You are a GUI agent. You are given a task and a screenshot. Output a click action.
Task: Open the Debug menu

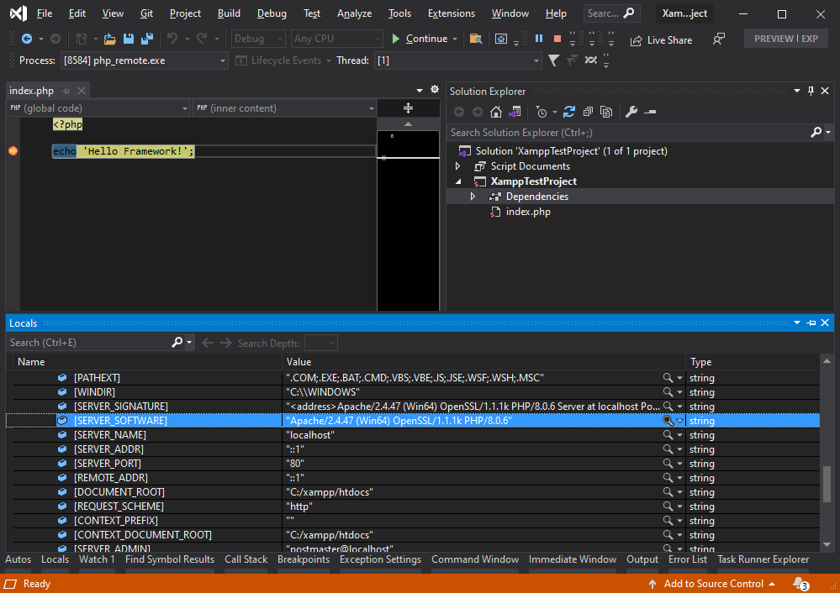(x=272, y=13)
